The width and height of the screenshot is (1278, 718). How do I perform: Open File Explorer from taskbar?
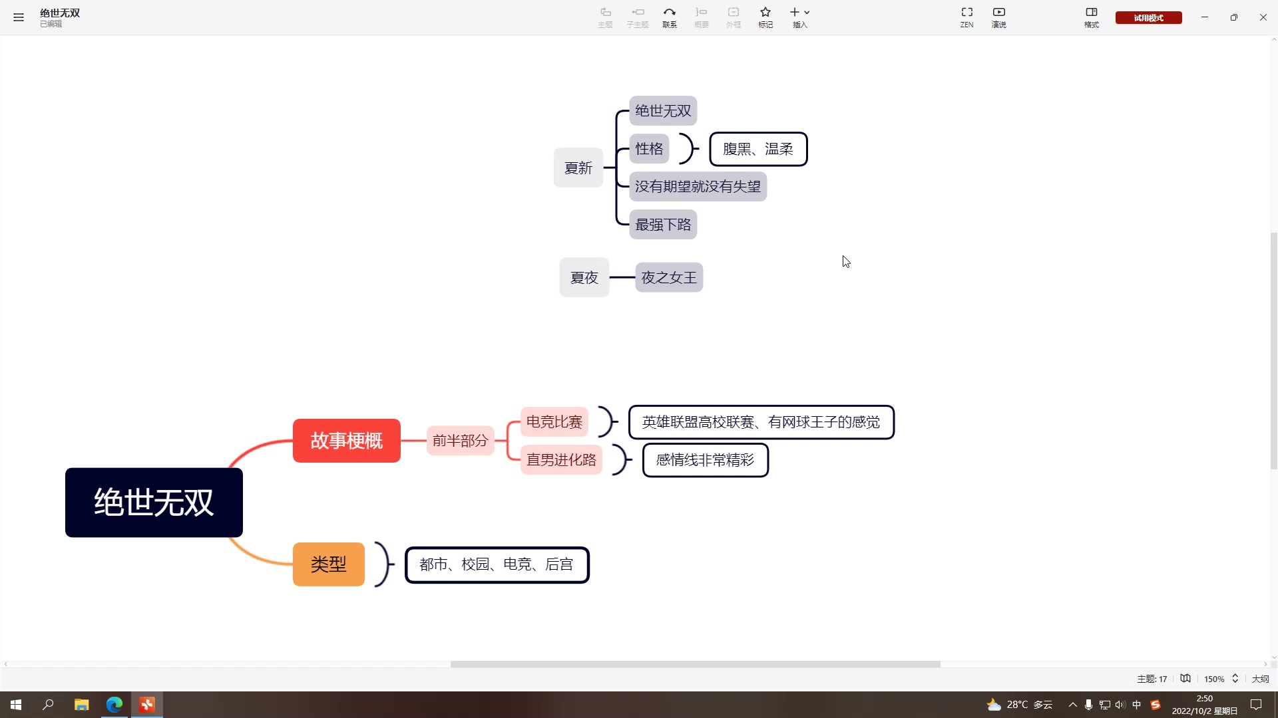(81, 705)
